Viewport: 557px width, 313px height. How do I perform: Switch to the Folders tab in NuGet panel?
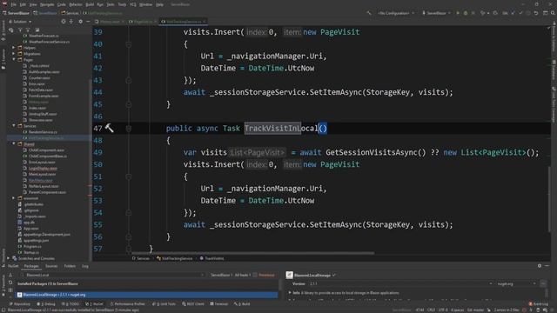click(x=70, y=266)
